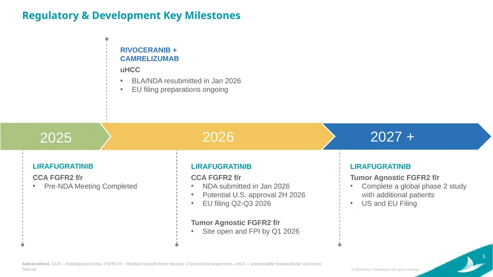Click 'EU filing preparations ongoing' bullet

180,90
